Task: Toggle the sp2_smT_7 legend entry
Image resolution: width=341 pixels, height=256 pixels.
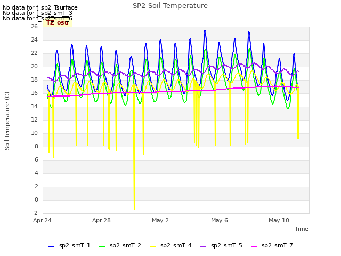Action: [x=272, y=246]
